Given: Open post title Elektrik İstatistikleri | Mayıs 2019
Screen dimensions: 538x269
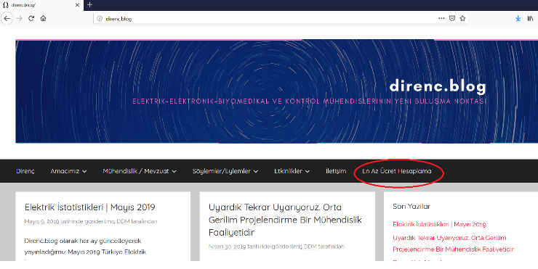Looking at the screenshot, I should click(90, 207).
